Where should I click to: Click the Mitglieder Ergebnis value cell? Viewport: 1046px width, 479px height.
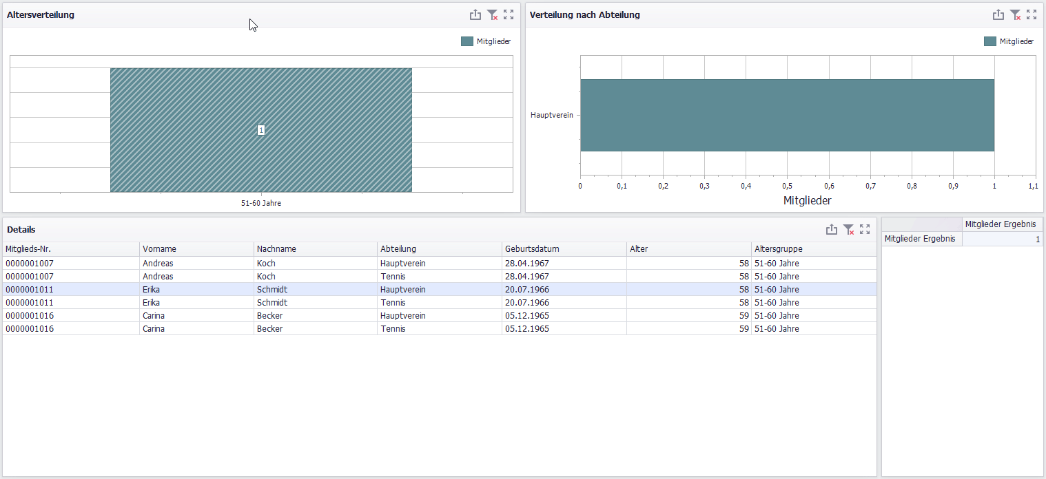(1002, 239)
